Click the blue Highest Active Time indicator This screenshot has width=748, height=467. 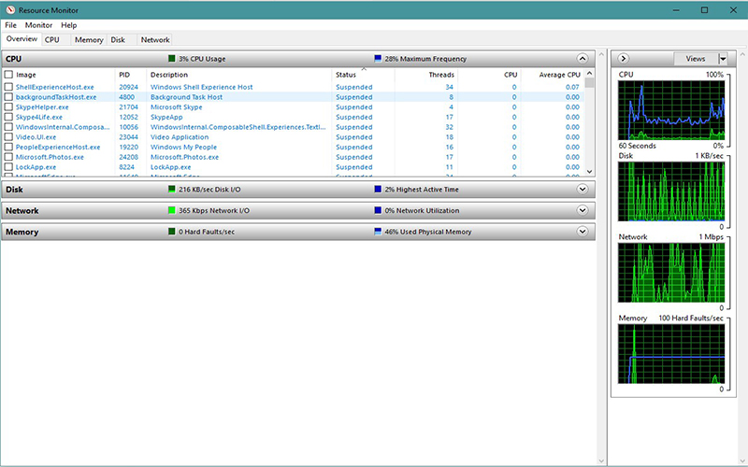[378, 190]
